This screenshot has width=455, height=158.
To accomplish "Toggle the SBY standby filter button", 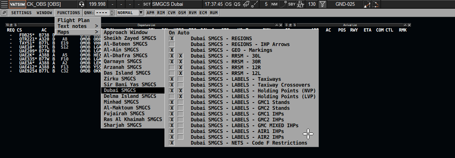I will point(292,4).
